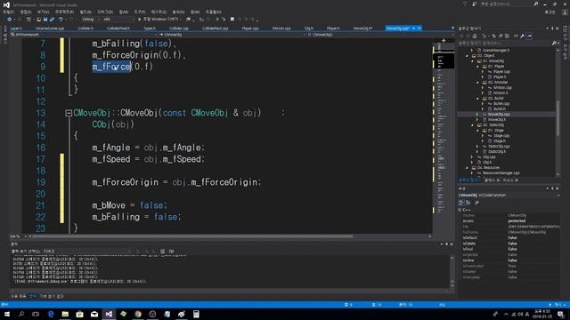Click the Error List tab below the Output panel
The height and width of the screenshot is (320, 570).
point(18,296)
